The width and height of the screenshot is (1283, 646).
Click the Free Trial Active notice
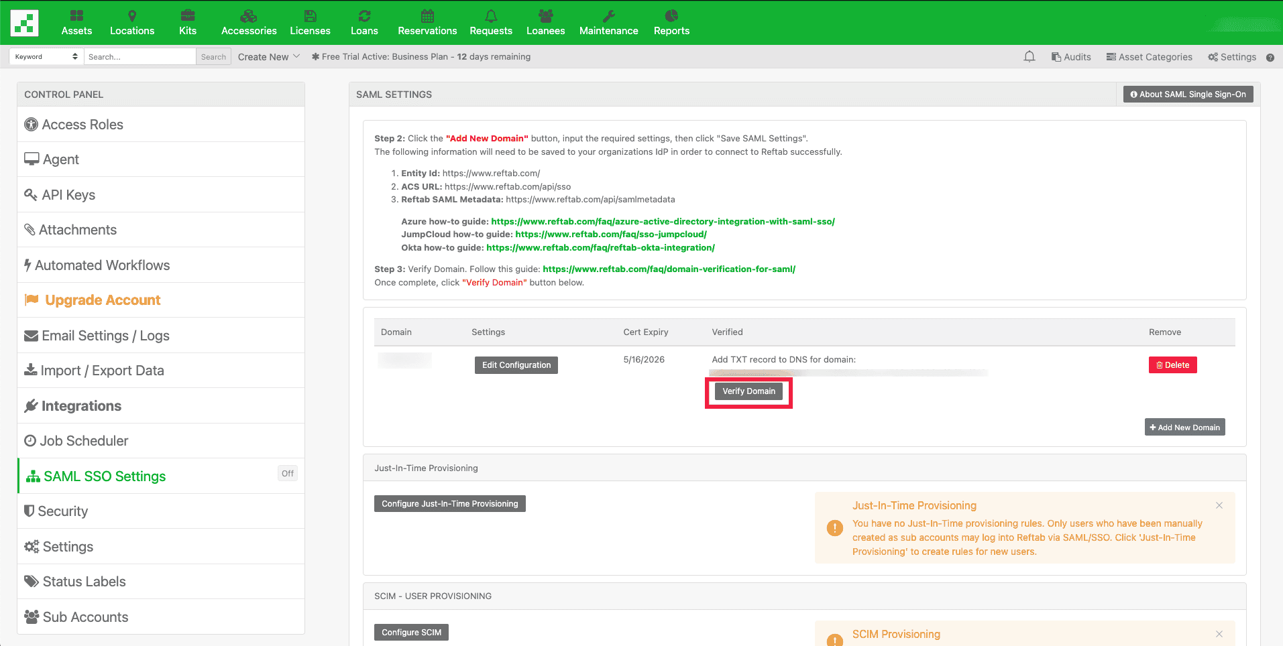421,57
